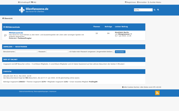The width and height of the screenshot is (179, 111).
Task: Toggle Dunkler Modus dark mode
Action: pos(154,2)
